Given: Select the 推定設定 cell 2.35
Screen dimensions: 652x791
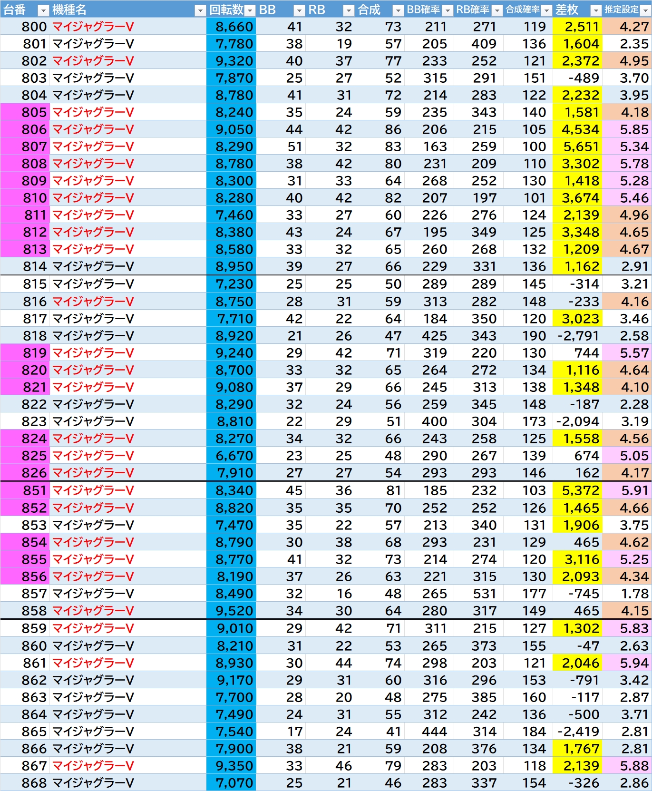Looking at the screenshot, I should coord(627,44).
